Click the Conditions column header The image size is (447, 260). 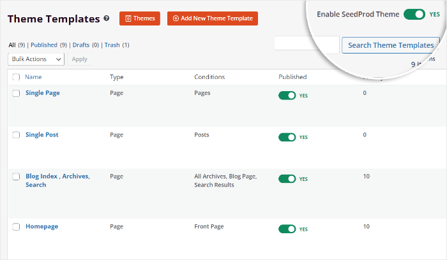click(x=209, y=77)
